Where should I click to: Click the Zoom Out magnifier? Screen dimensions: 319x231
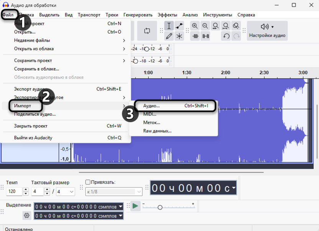(205, 26)
